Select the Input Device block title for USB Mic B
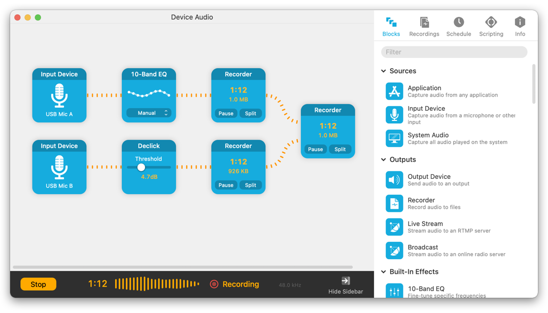The height and width of the screenshot is (313, 548). (59, 146)
